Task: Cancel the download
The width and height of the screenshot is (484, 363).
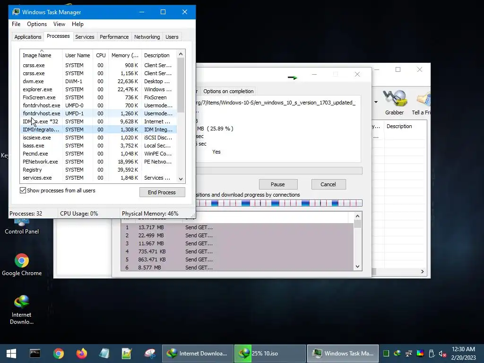Action: tap(328, 184)
